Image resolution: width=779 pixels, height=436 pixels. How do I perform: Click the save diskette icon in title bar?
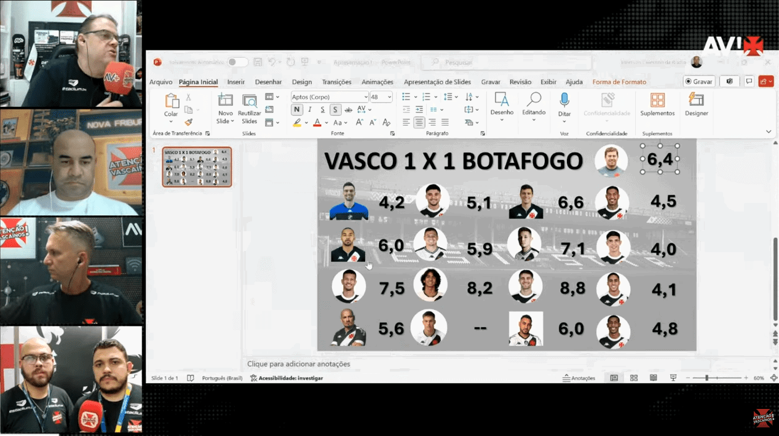258,62
